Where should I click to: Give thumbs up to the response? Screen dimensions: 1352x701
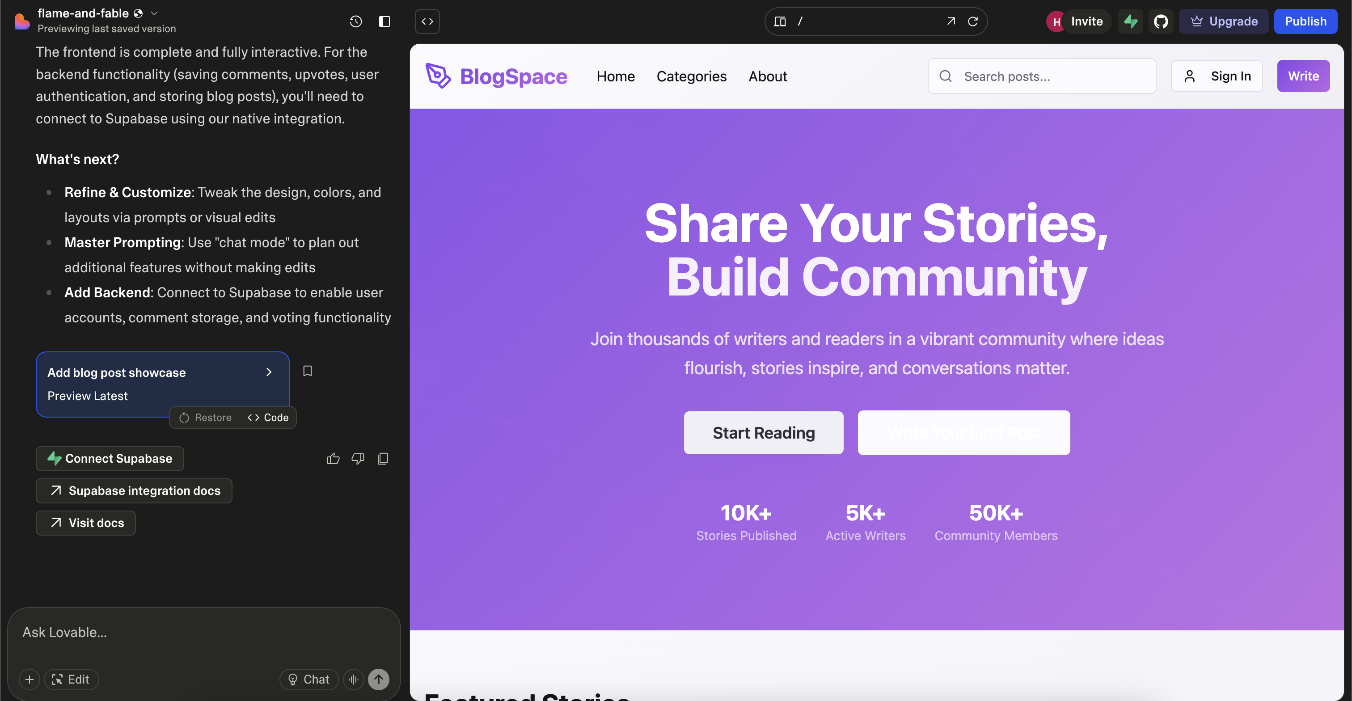(x=333, y=459)
